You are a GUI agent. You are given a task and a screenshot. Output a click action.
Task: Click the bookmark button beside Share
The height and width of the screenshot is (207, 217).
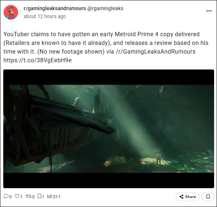click(208, 197)
